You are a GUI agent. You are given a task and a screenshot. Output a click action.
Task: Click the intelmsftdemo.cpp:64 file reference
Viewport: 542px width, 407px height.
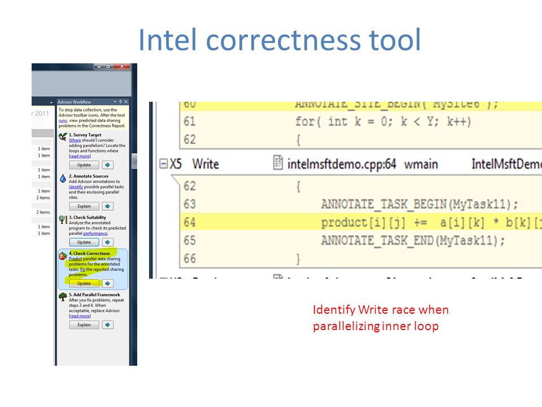click(342, 164)
